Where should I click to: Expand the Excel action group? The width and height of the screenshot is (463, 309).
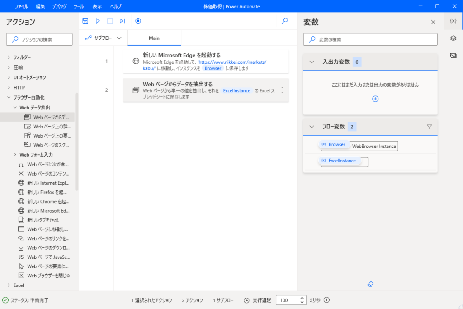(9, 285)
